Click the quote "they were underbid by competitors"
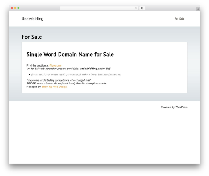Image resolution: width=209 pixels, height=176 pixels. pos(59,80)
